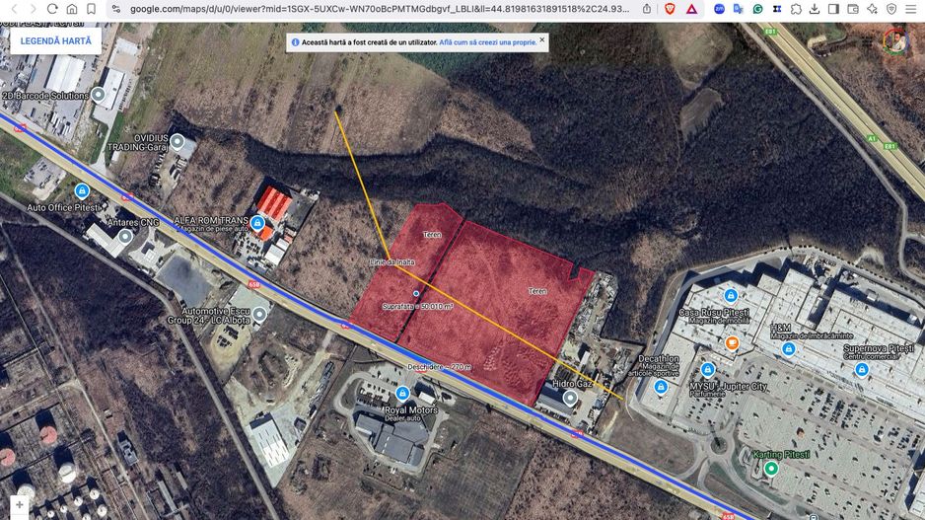Image resolution: width=925 pixels, height=520 pixels.
Task: Open the Brave Wallet icon
Action: 852,9
